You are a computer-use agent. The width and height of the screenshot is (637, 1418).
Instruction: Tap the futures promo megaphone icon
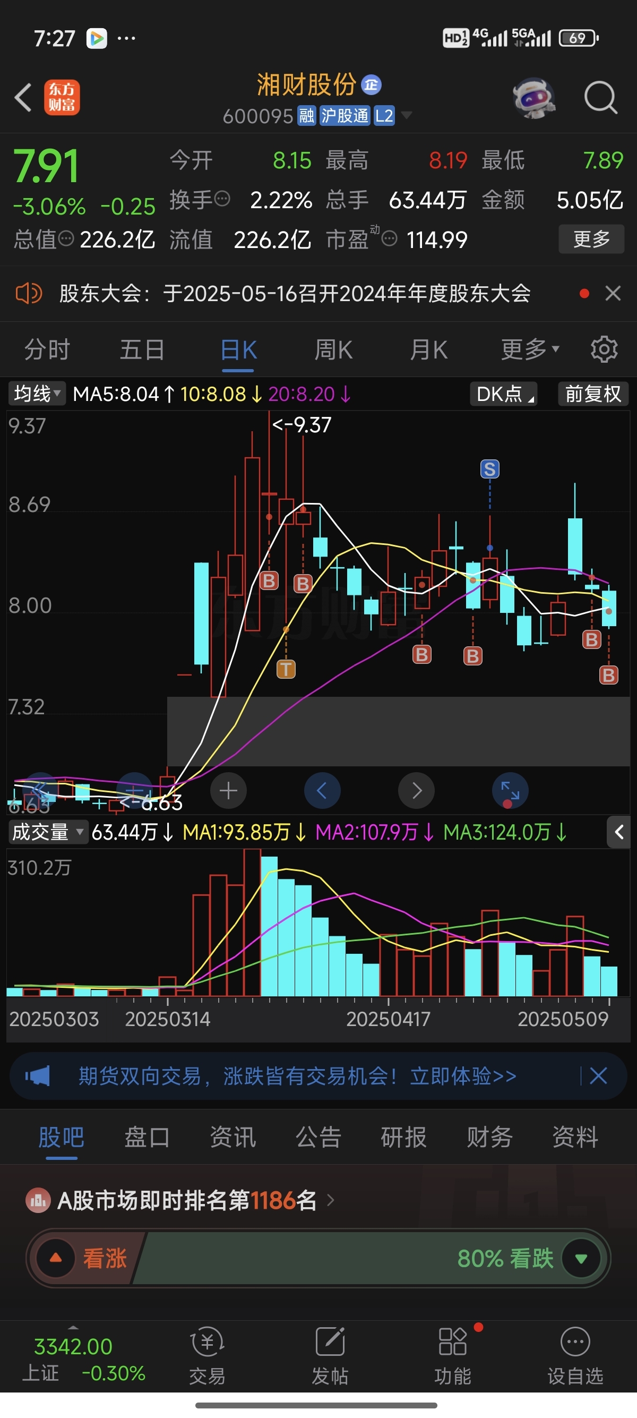[x=37, y=1075]
